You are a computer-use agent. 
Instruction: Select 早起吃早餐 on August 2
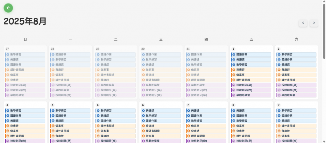(x=296, y=95)
